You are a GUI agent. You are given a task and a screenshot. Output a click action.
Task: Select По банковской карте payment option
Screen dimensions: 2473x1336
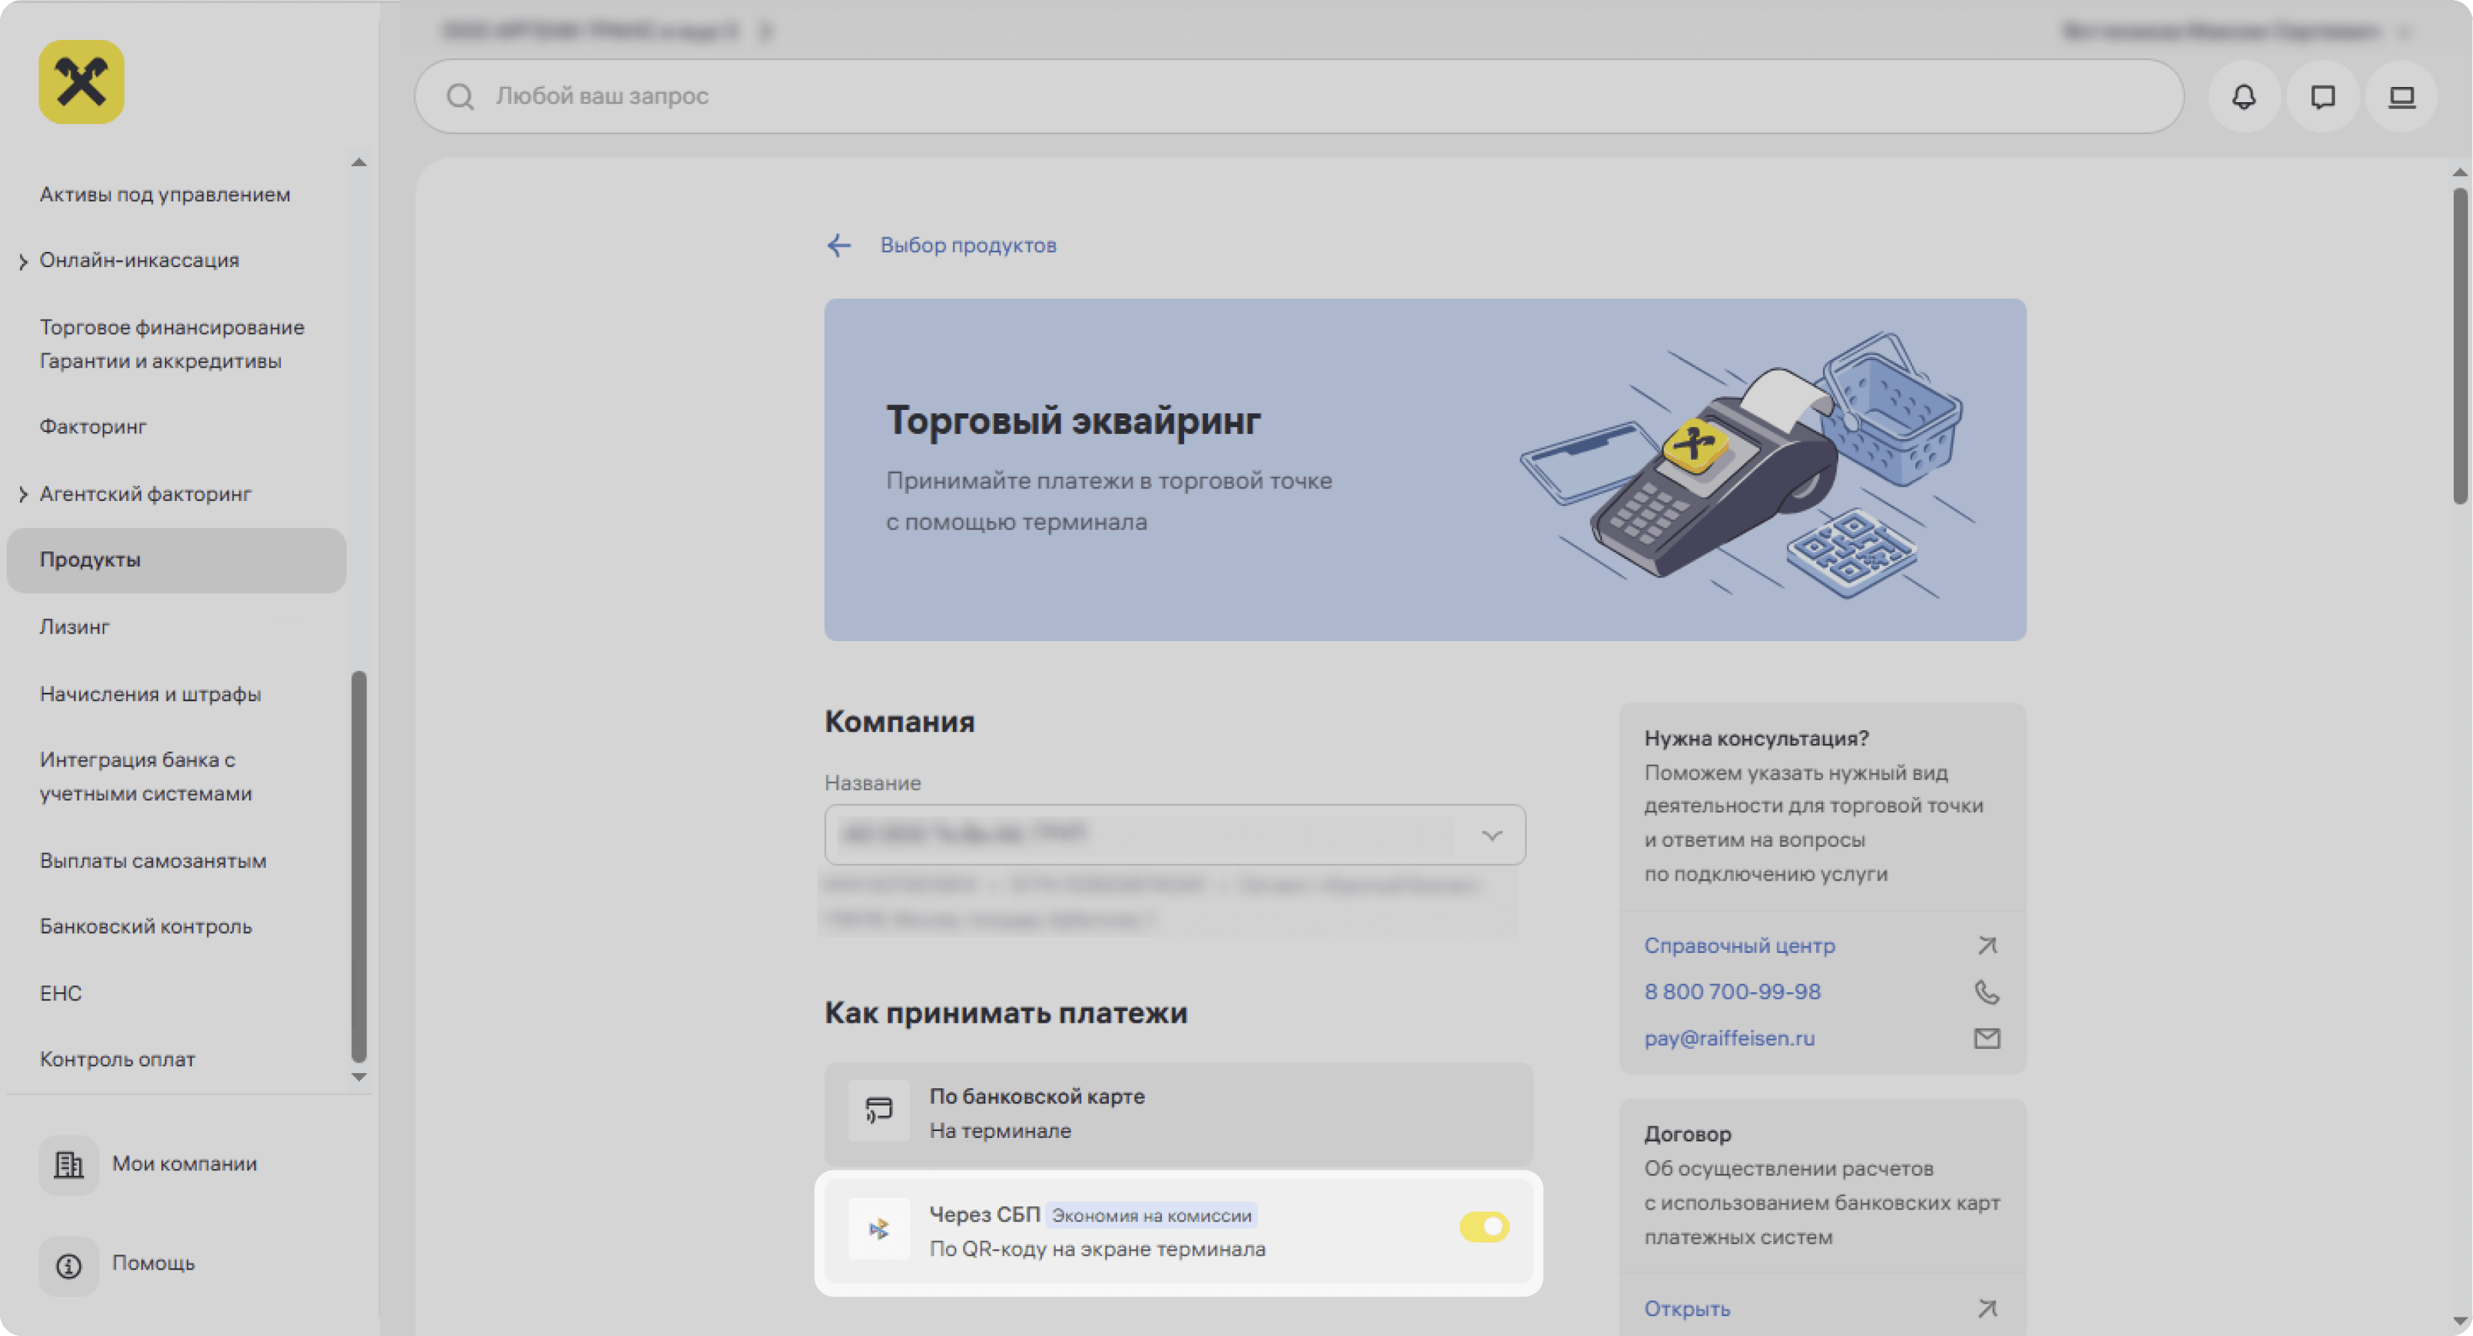[1177, 1113]
